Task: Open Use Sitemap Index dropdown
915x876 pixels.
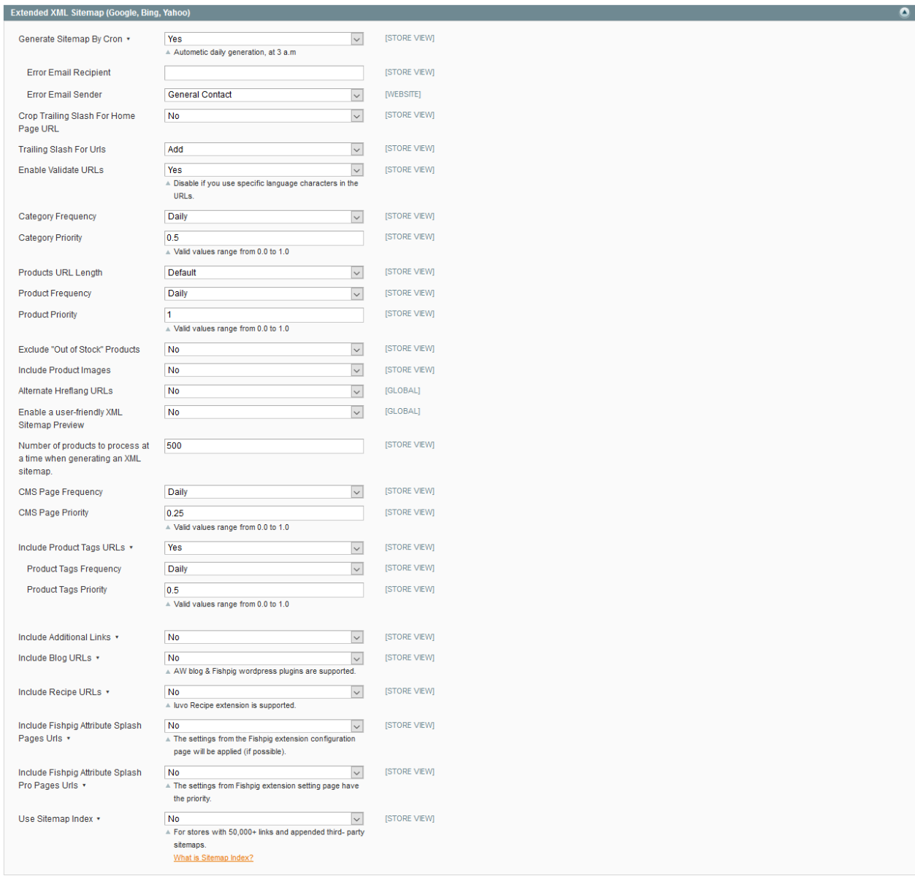Action: point(264,819)
